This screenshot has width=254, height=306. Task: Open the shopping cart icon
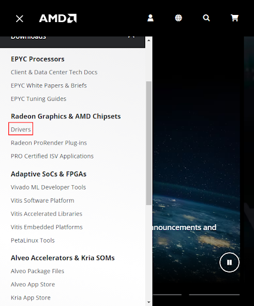(x=234, y=18)
